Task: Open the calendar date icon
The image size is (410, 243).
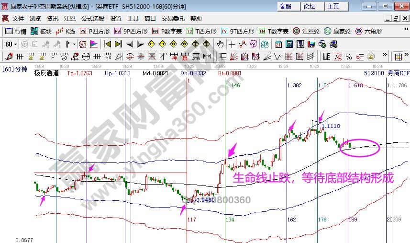Action: pos(278,44)
